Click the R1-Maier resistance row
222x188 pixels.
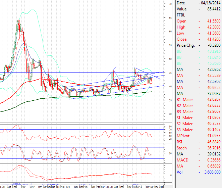[198, 99]
